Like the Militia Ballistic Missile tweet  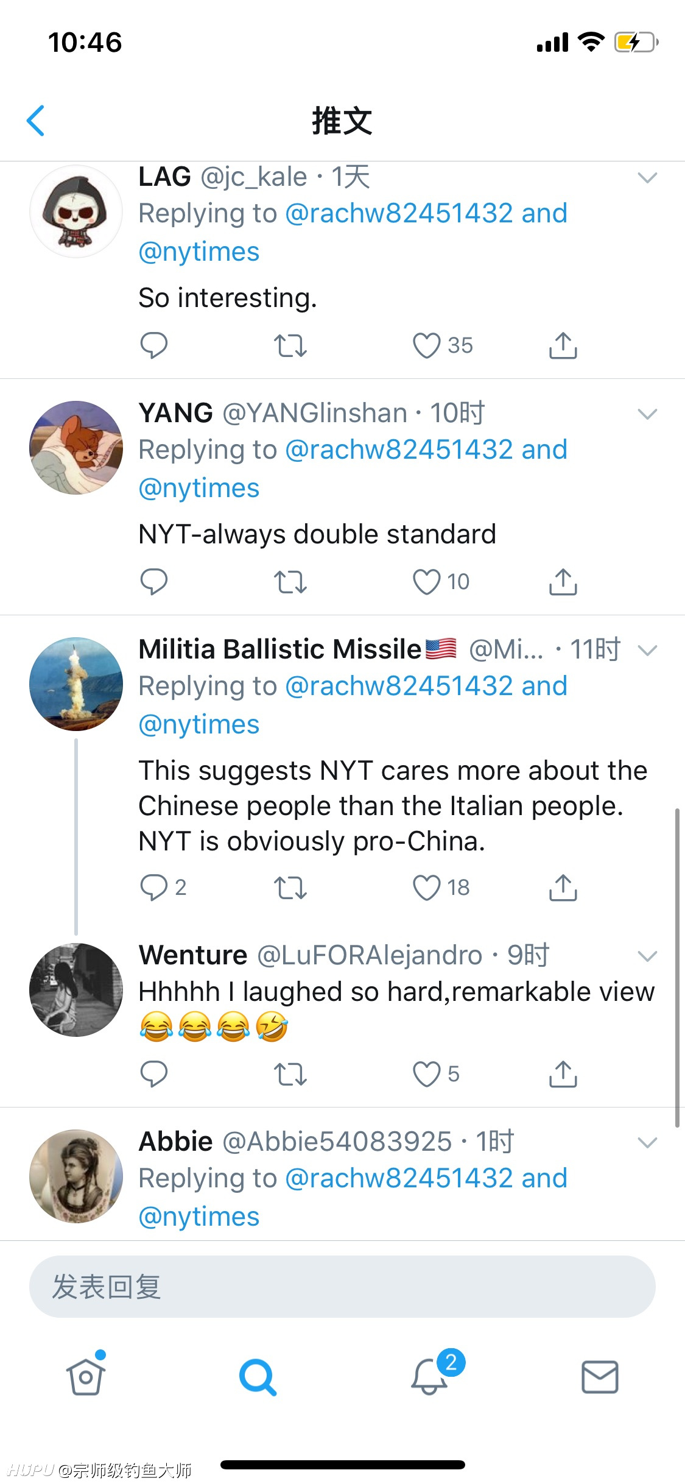[x=426, y=888]
